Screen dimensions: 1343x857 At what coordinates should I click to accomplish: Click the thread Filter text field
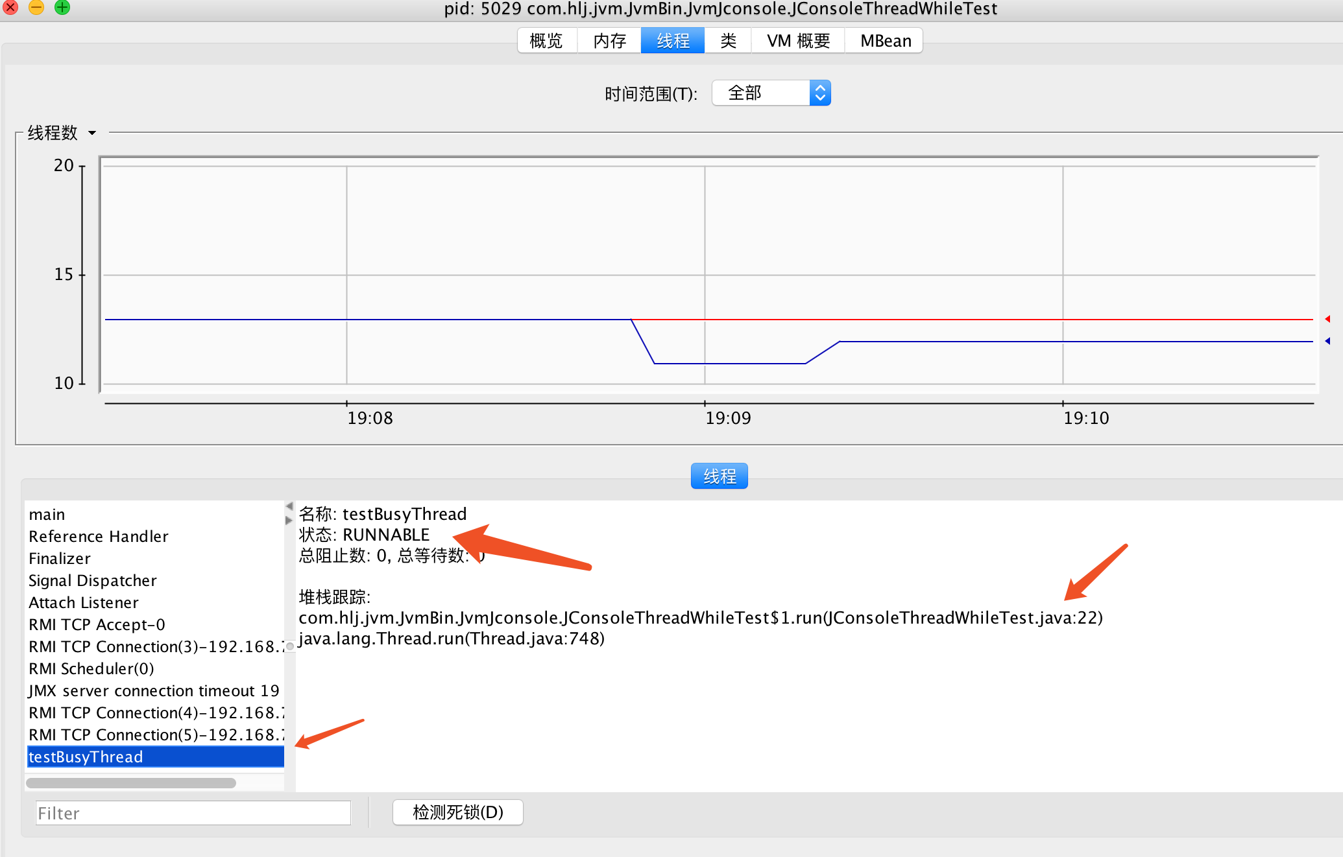(193, 813)
